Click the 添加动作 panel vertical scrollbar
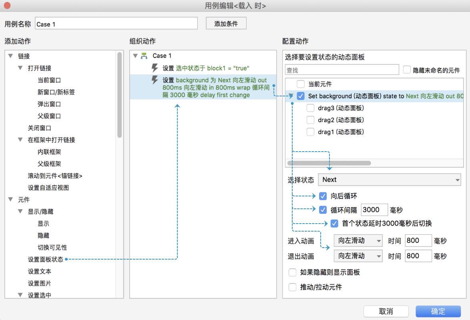 pos(120,95)
